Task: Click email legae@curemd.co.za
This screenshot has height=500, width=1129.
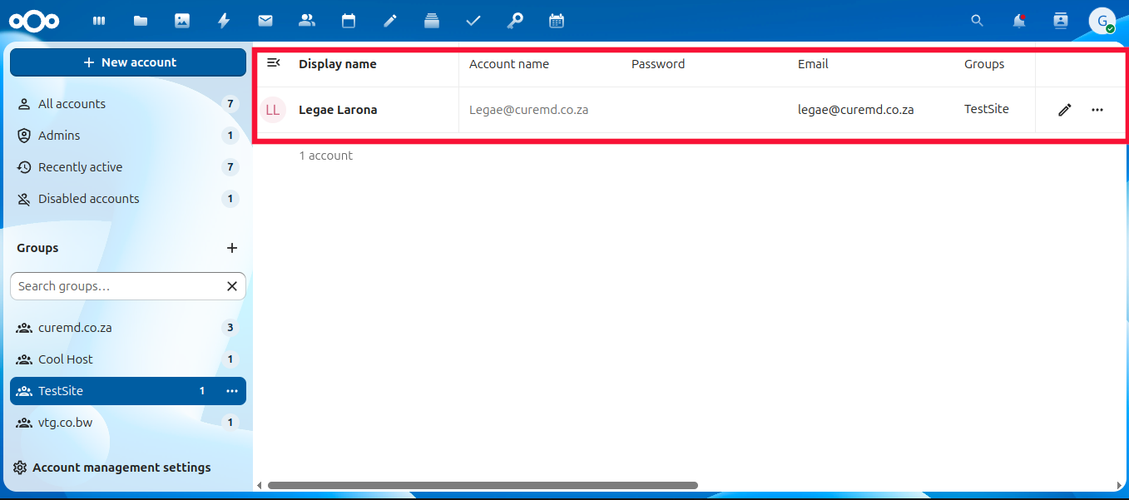Action: click(x=856, y=110)
